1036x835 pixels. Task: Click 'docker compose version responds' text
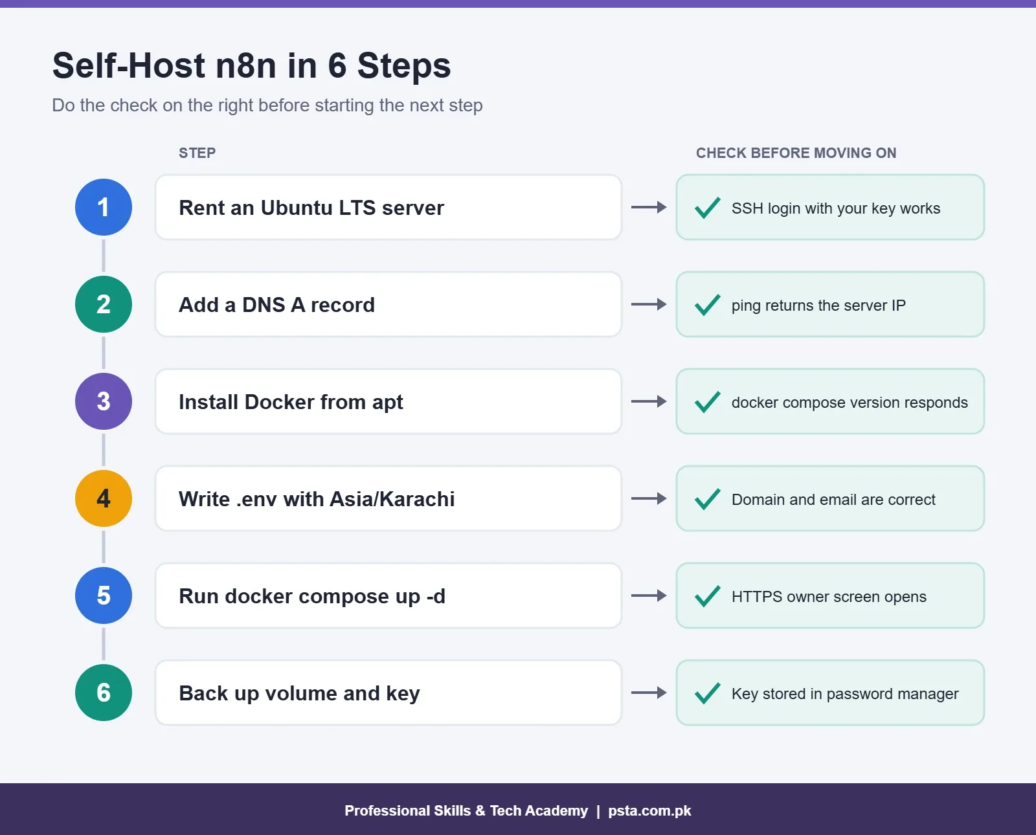pyautogui.click(x=850, y=403)
